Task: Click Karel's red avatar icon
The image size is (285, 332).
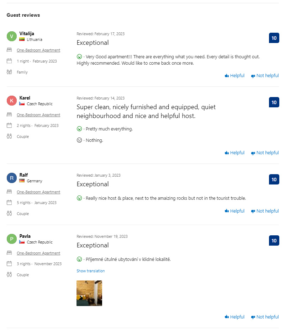Action: [12, 101]
